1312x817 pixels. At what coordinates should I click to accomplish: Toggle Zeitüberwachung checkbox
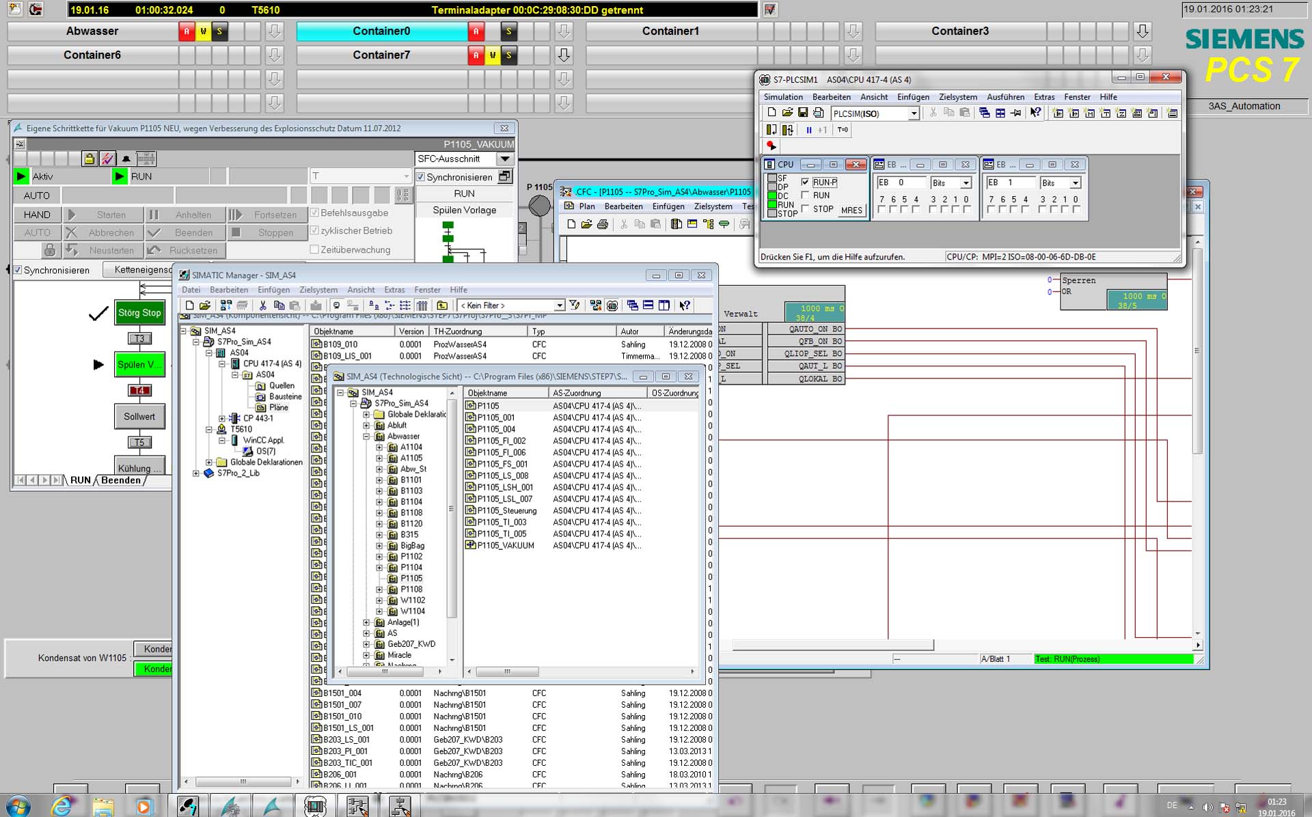[314, 249]
